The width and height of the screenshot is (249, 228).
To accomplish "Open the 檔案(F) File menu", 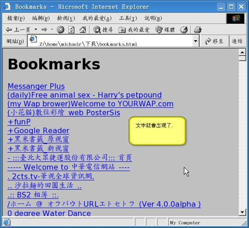I will 16,18.
